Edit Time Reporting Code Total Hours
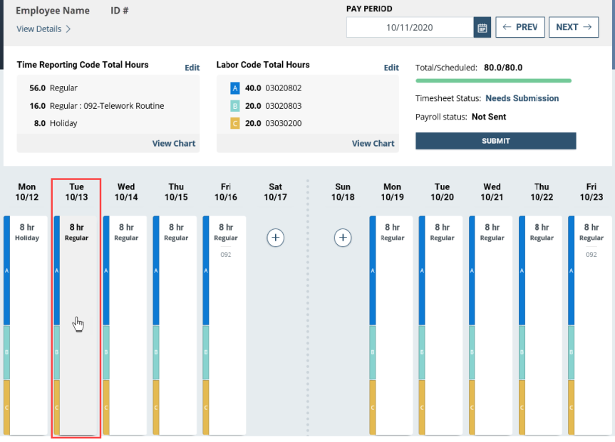 [x=192, y=68]
